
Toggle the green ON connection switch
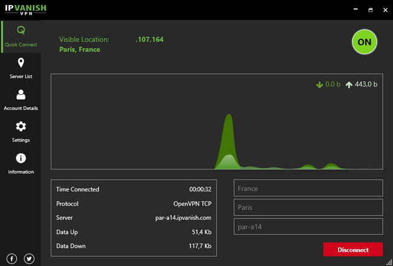pyautogui.click(x=365, y=42)
